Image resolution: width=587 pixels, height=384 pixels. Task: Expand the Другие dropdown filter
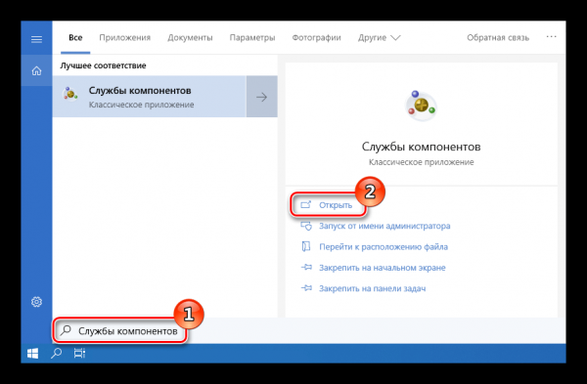(x=380, y=38)
